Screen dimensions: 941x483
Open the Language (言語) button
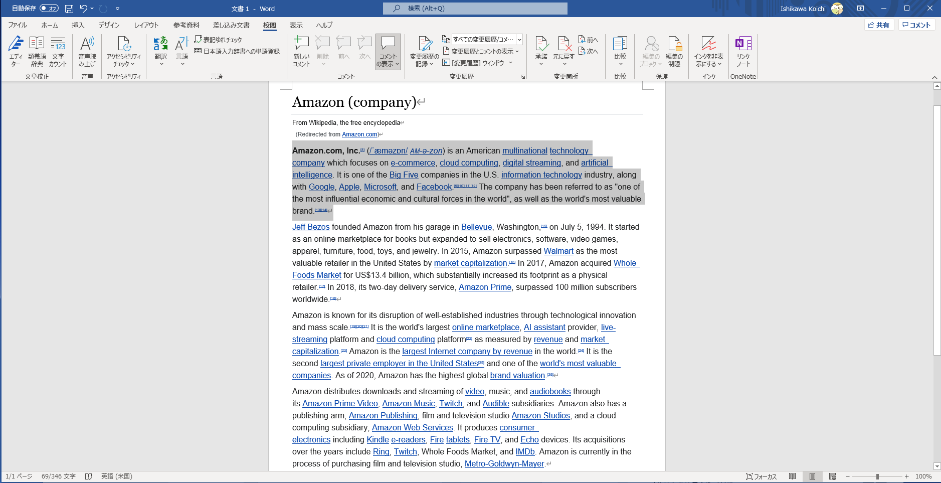point(182,51)
